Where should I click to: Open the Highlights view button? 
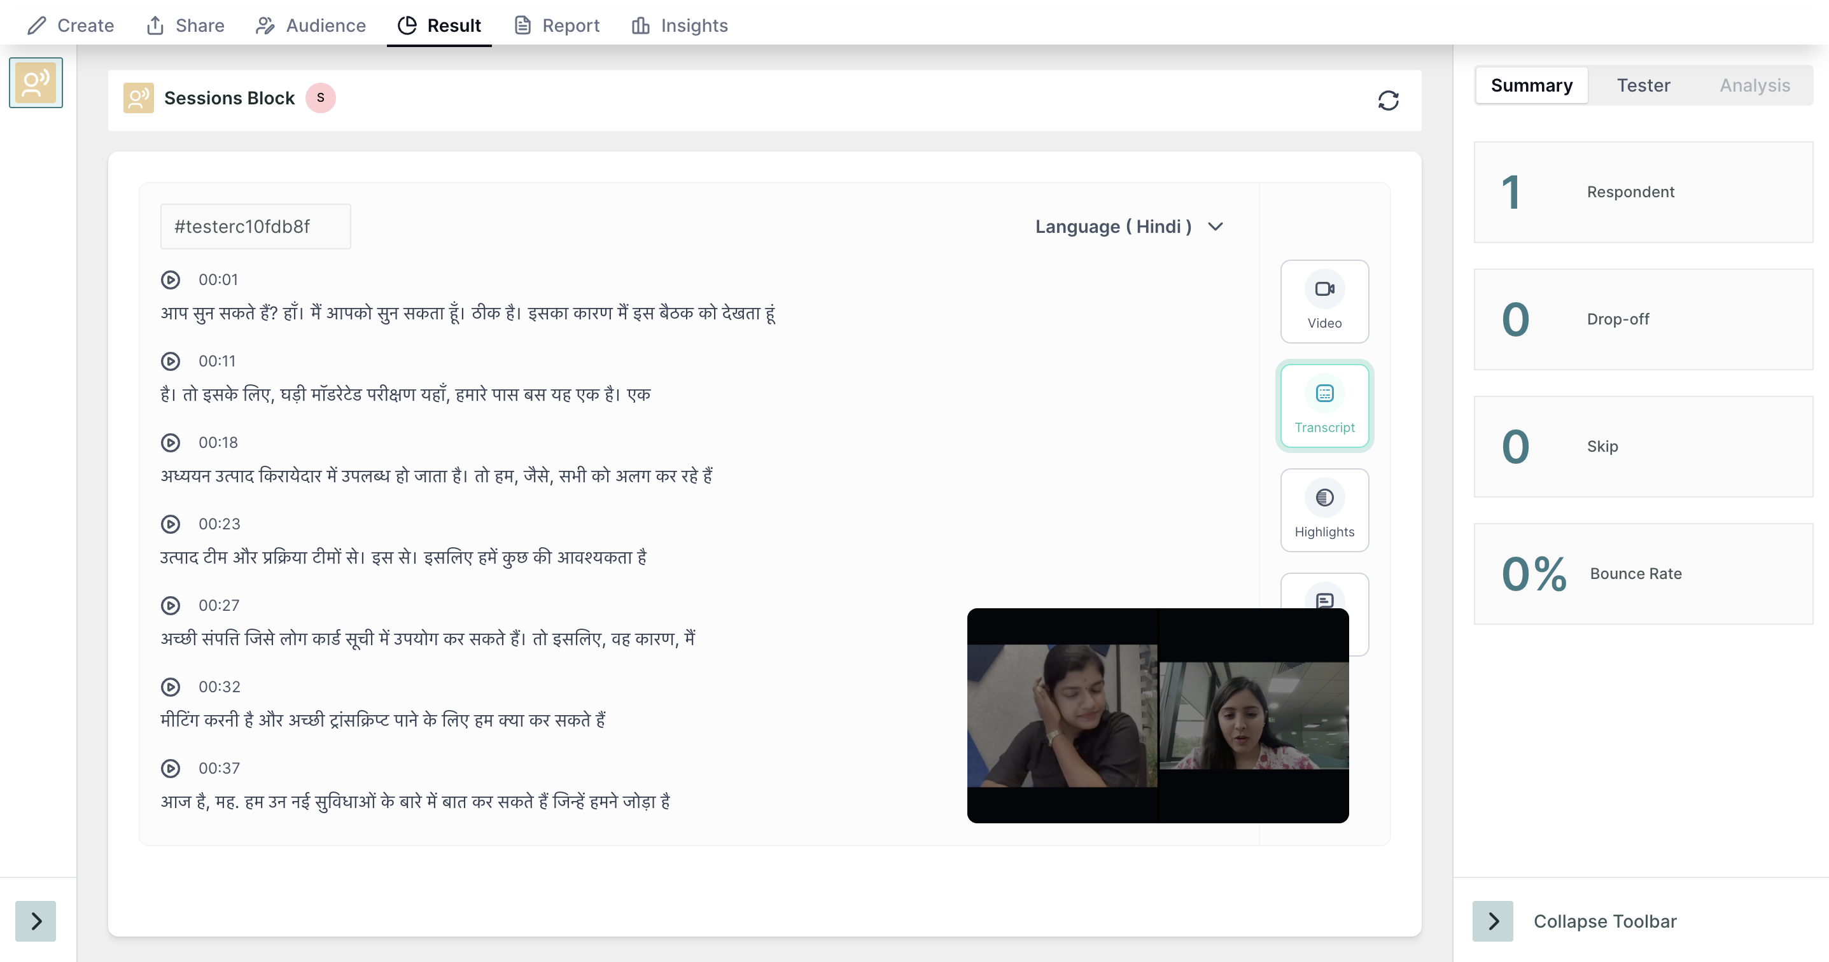1324,510
